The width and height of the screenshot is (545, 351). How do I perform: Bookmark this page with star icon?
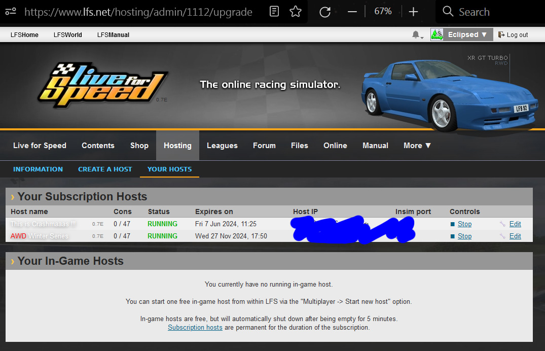[x=296, y=12]
